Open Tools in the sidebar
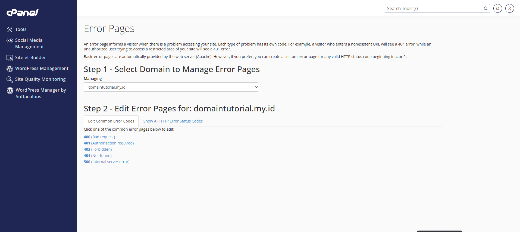The height and width of the screenshot is (232, 520). coord(21,29)
